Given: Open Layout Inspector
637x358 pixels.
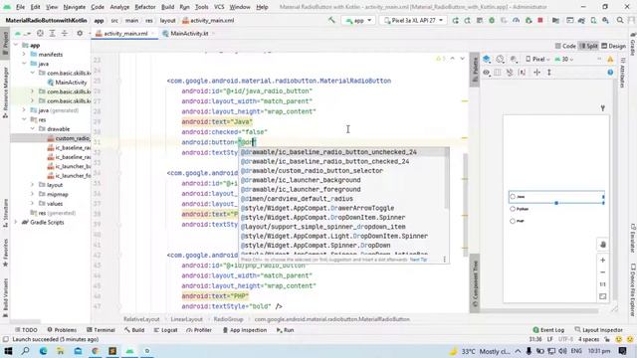Looking at the screenshot, I should click(x=599, y=330).
